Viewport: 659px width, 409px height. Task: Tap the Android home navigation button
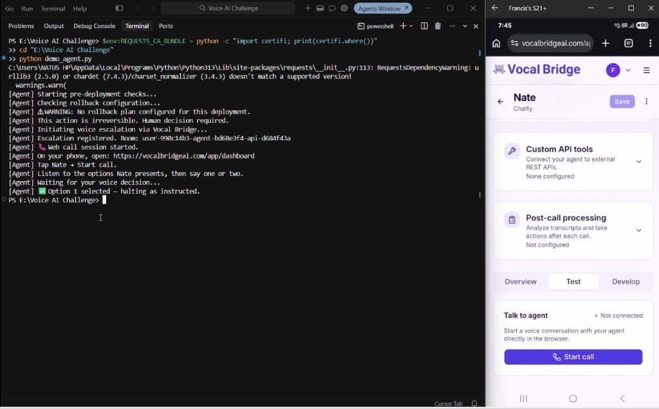572,399
